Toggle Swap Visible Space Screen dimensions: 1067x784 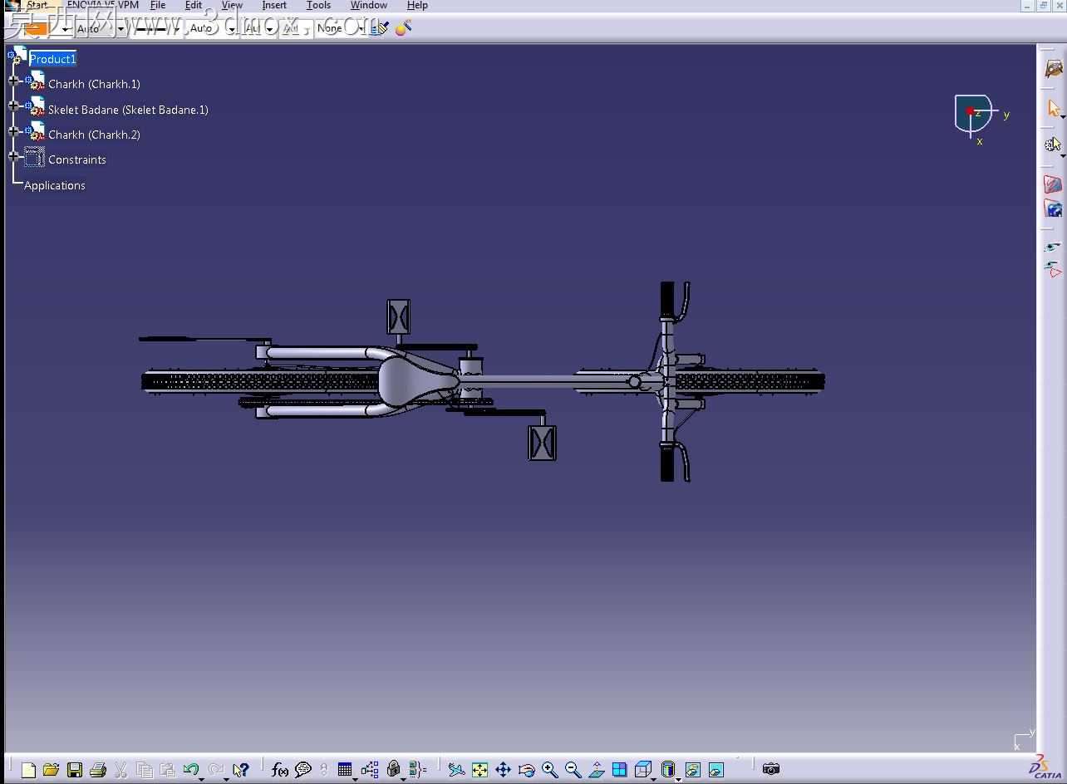(x=716, y=770)
